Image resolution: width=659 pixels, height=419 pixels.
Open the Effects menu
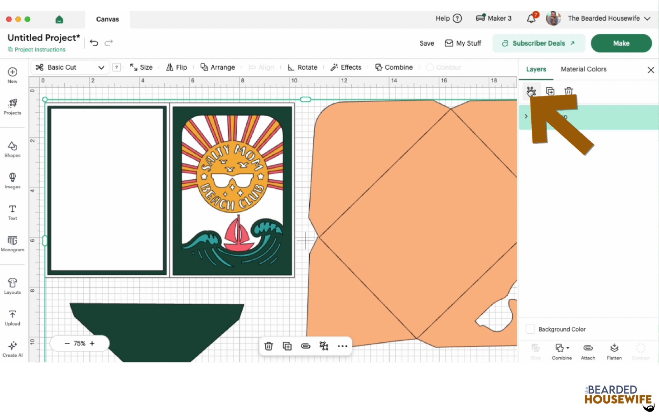click(346, 68)
